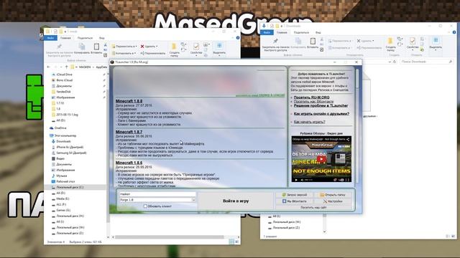Open Решение проблем в TLauncher link
Image resolution: width=460 pixels, height=258 pixels.
click(x=321, y=105)
